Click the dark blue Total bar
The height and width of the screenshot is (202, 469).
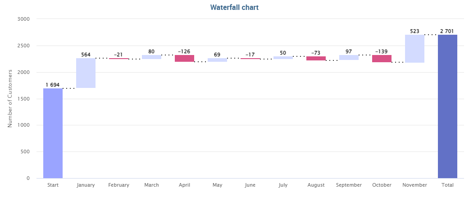point(448,106)
